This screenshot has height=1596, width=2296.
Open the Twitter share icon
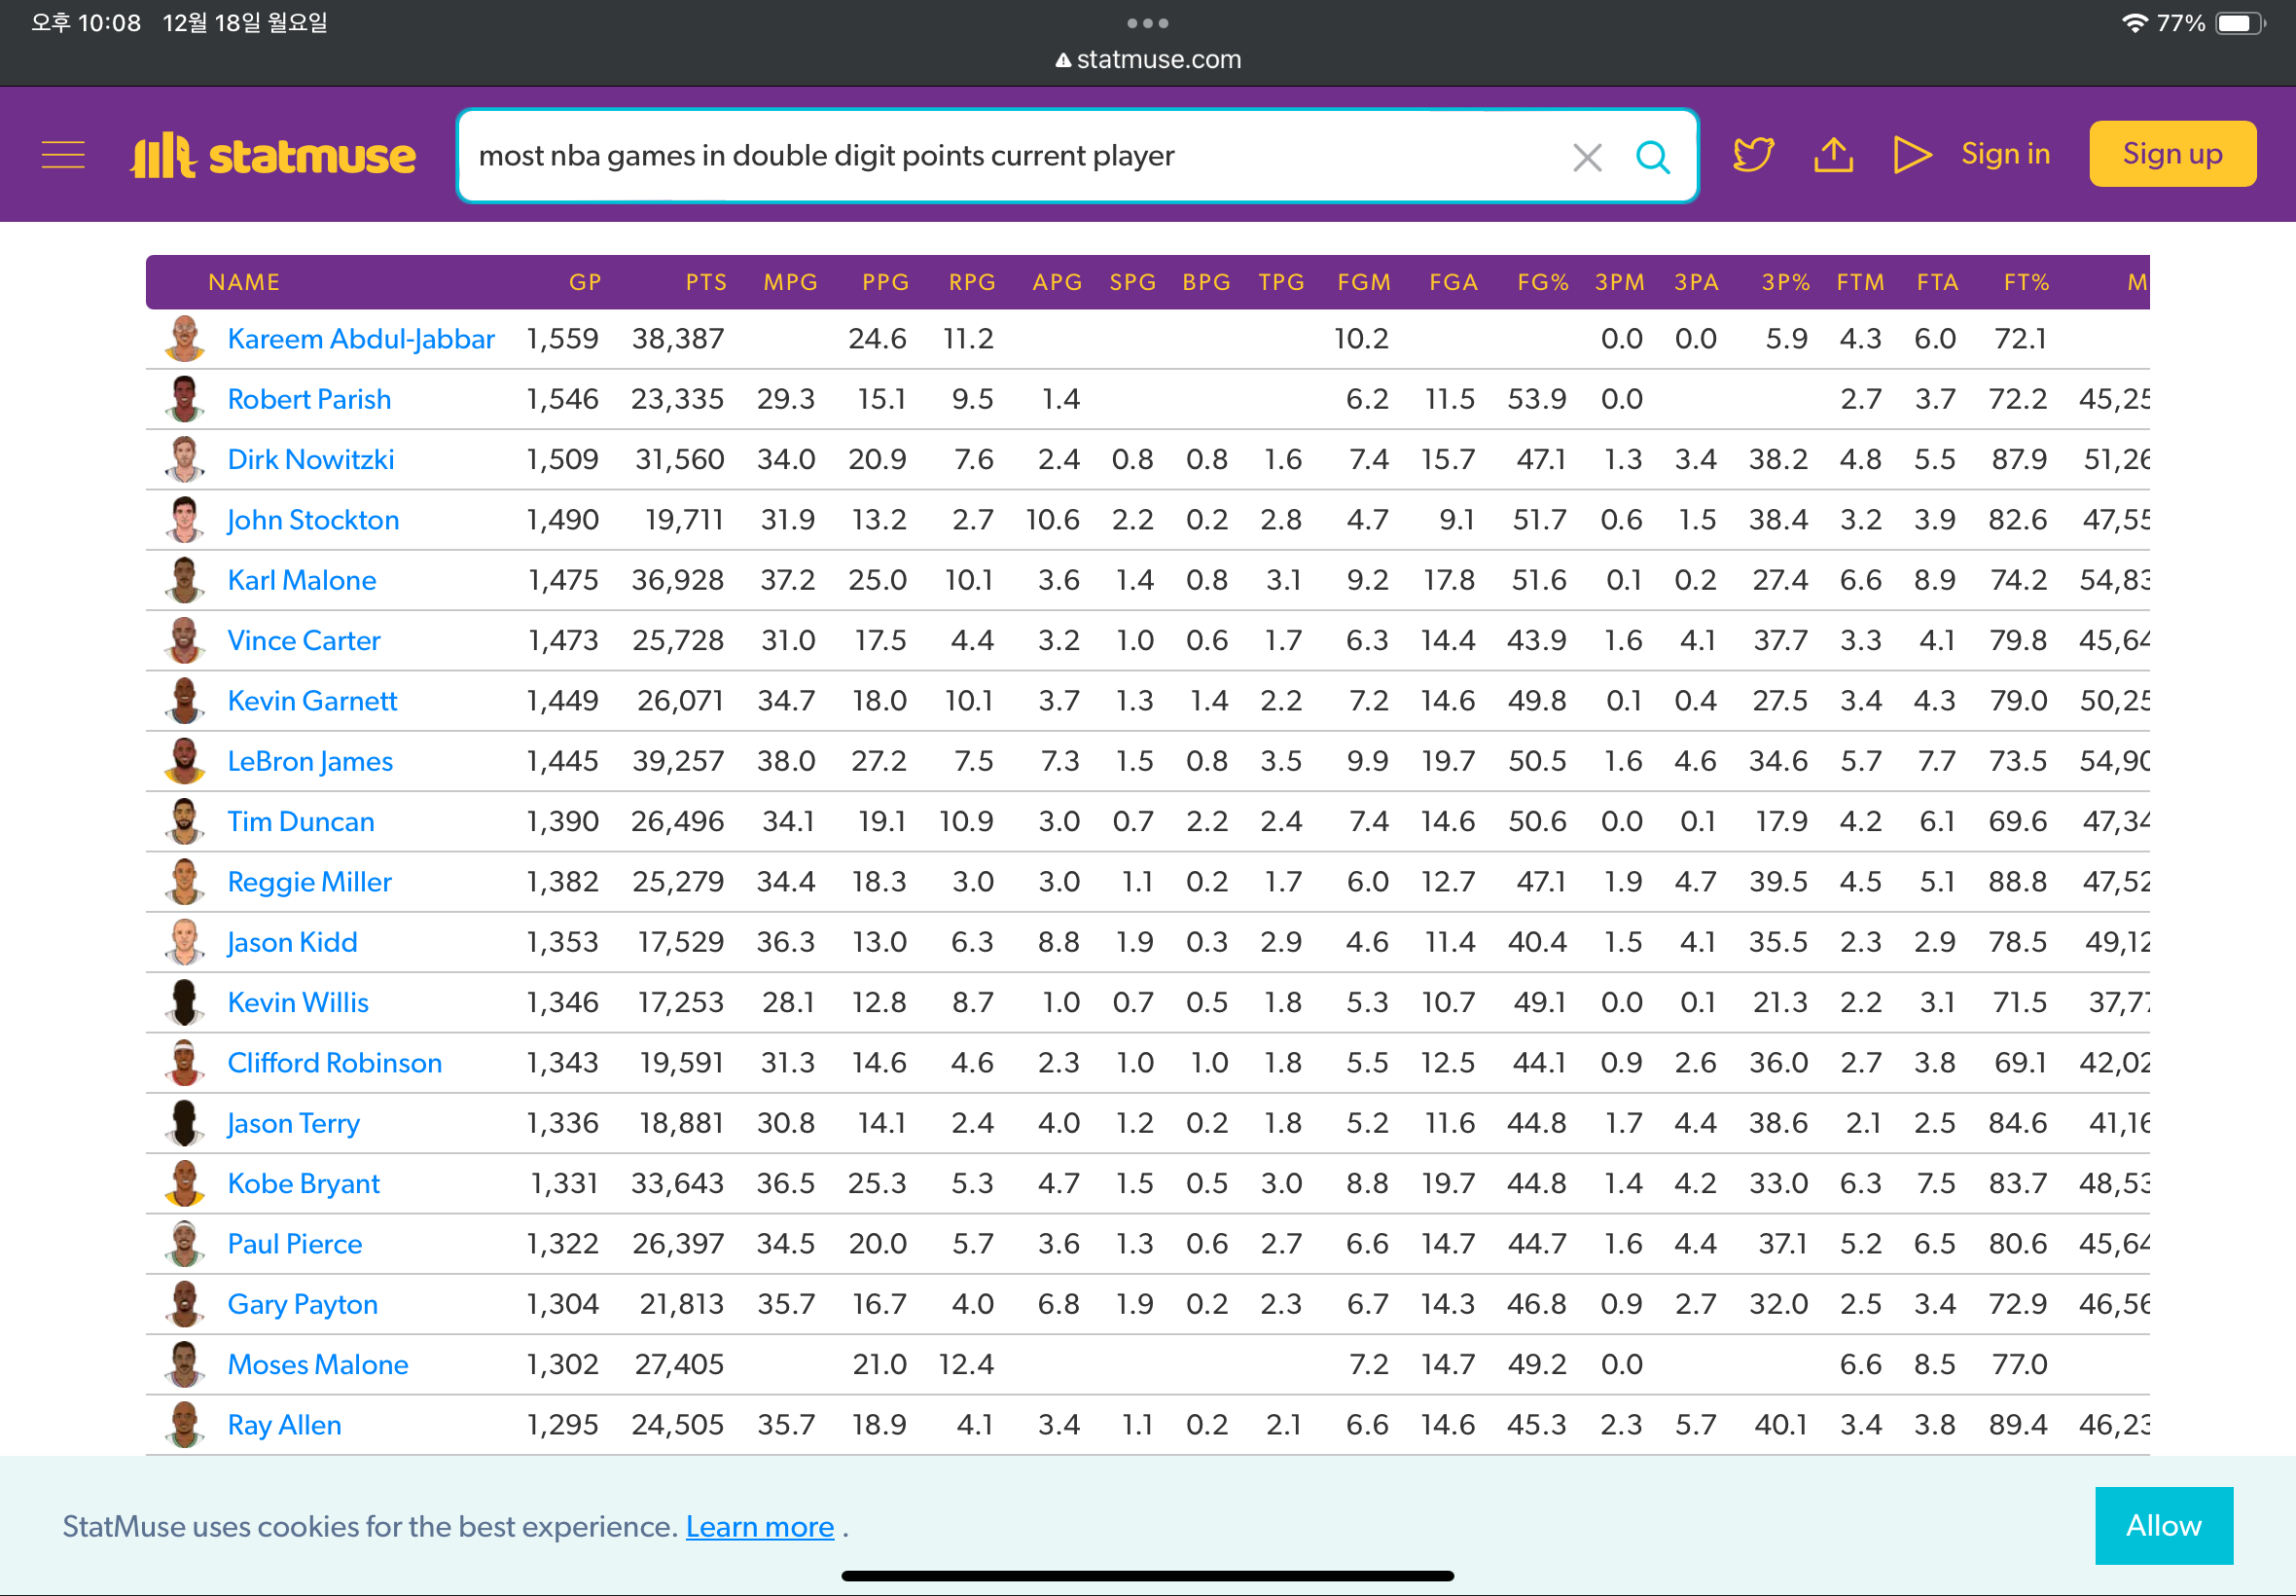[x=1752, y=155]
